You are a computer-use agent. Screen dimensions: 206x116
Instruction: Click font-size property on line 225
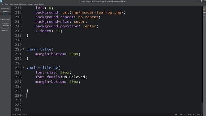coord(46,72)
